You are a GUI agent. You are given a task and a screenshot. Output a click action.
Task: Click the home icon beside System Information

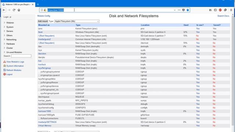click(4, 66)
